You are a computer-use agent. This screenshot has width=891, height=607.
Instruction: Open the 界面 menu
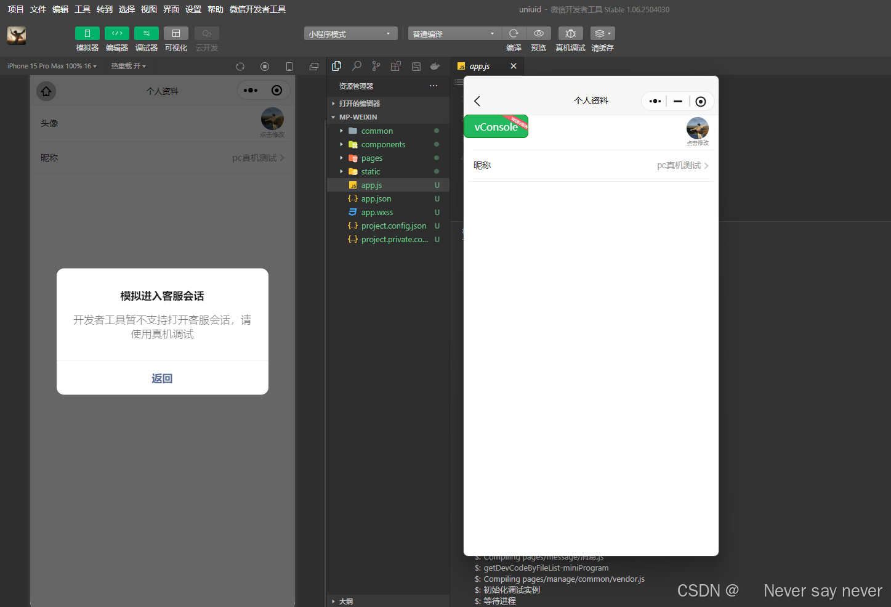point(171,9)
